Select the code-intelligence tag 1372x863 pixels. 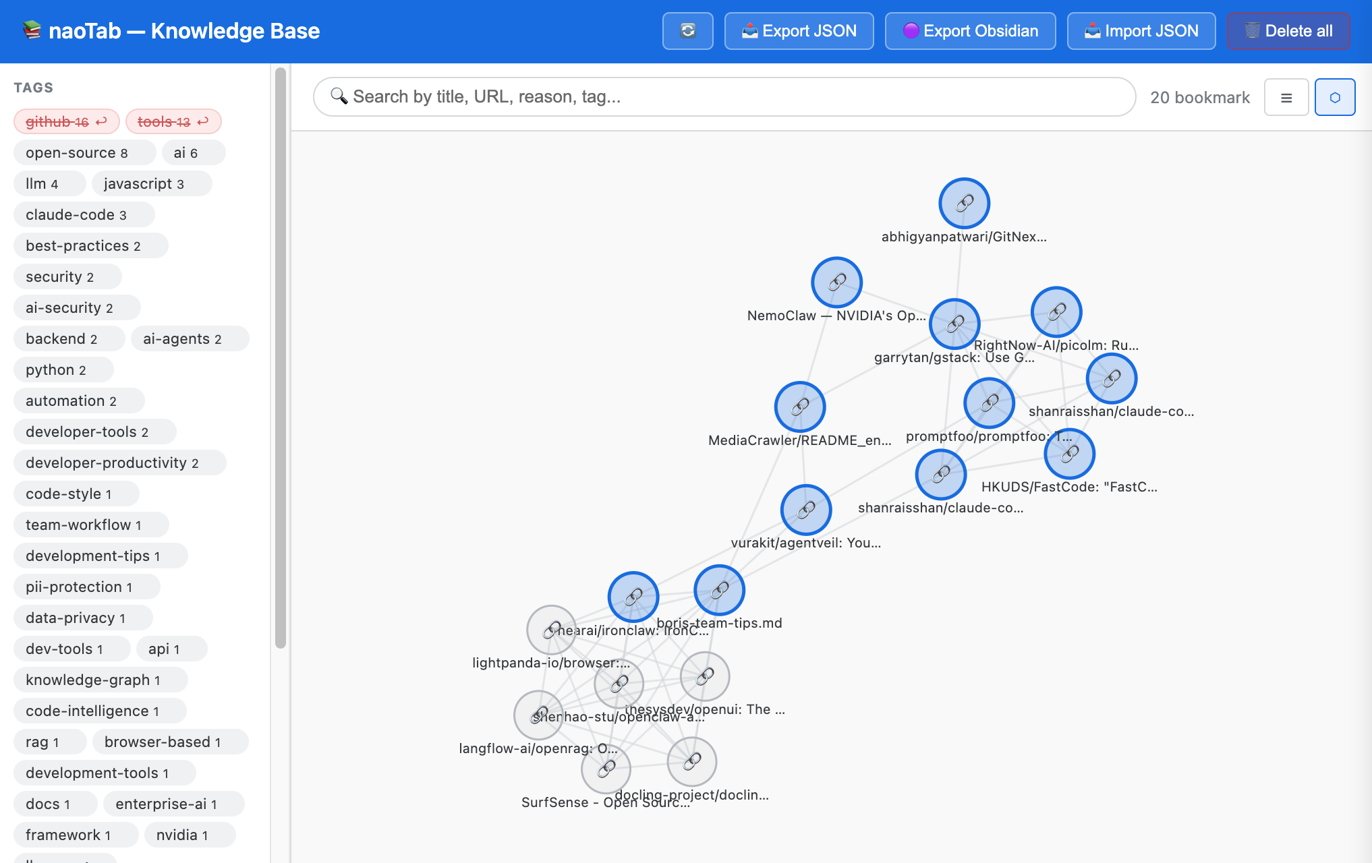click(x=100, y=711)
